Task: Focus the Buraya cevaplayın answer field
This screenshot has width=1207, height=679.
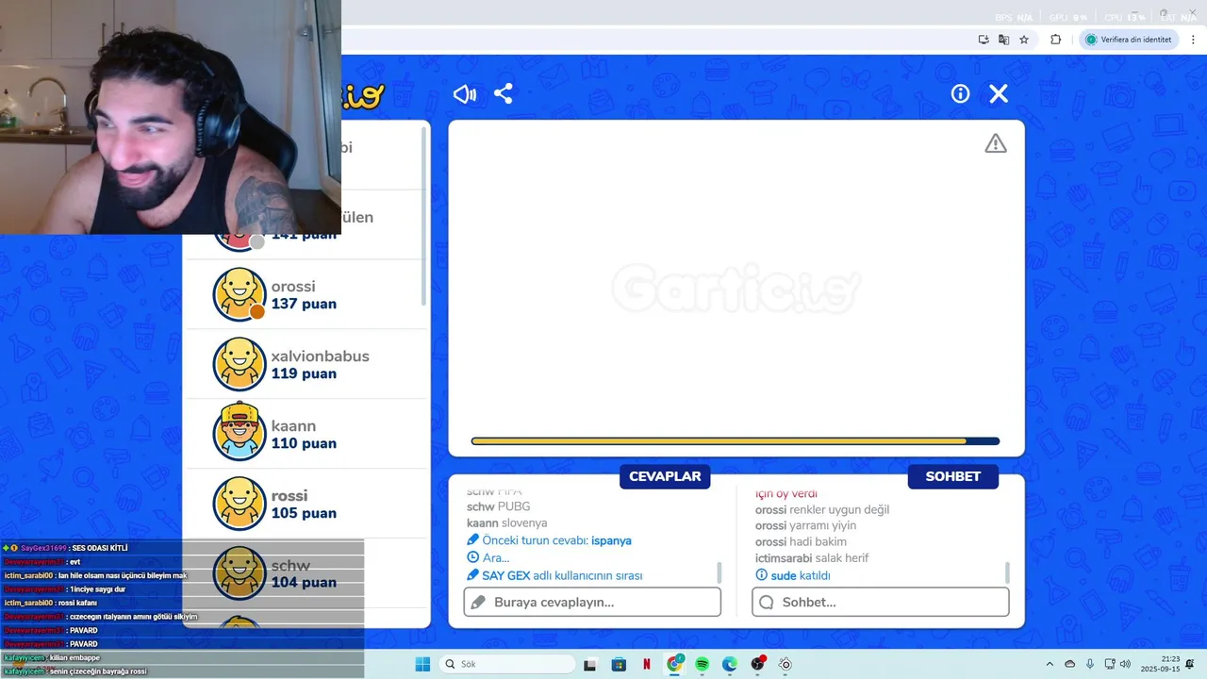Action: coord(592,602)
